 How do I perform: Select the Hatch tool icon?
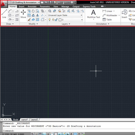17,19
